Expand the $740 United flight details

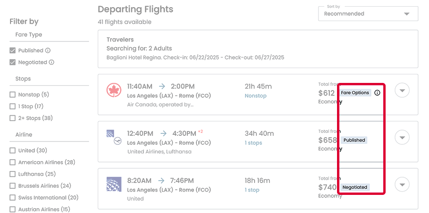click(x=402, y=184)
